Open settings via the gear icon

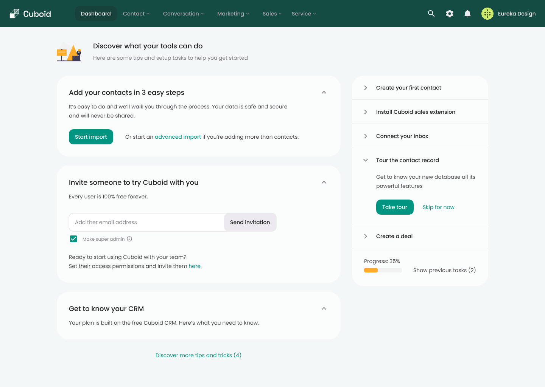449,14
